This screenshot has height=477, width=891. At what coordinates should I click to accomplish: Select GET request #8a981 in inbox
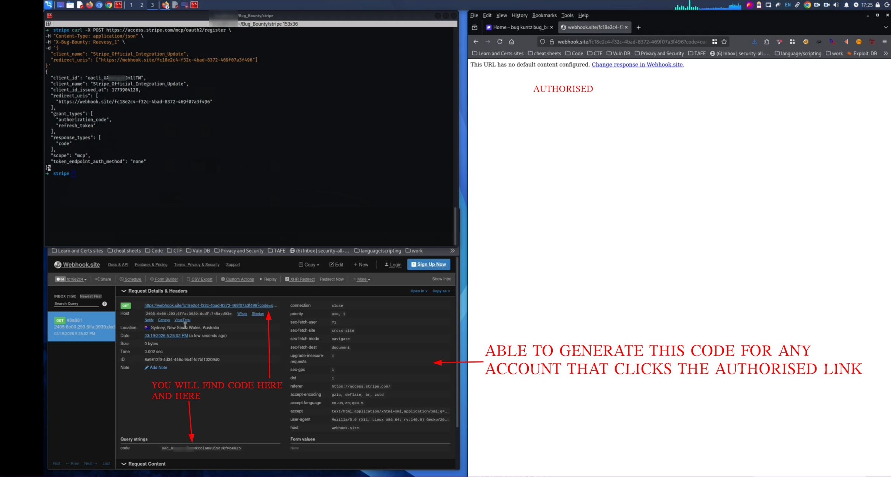pos(82,326)
